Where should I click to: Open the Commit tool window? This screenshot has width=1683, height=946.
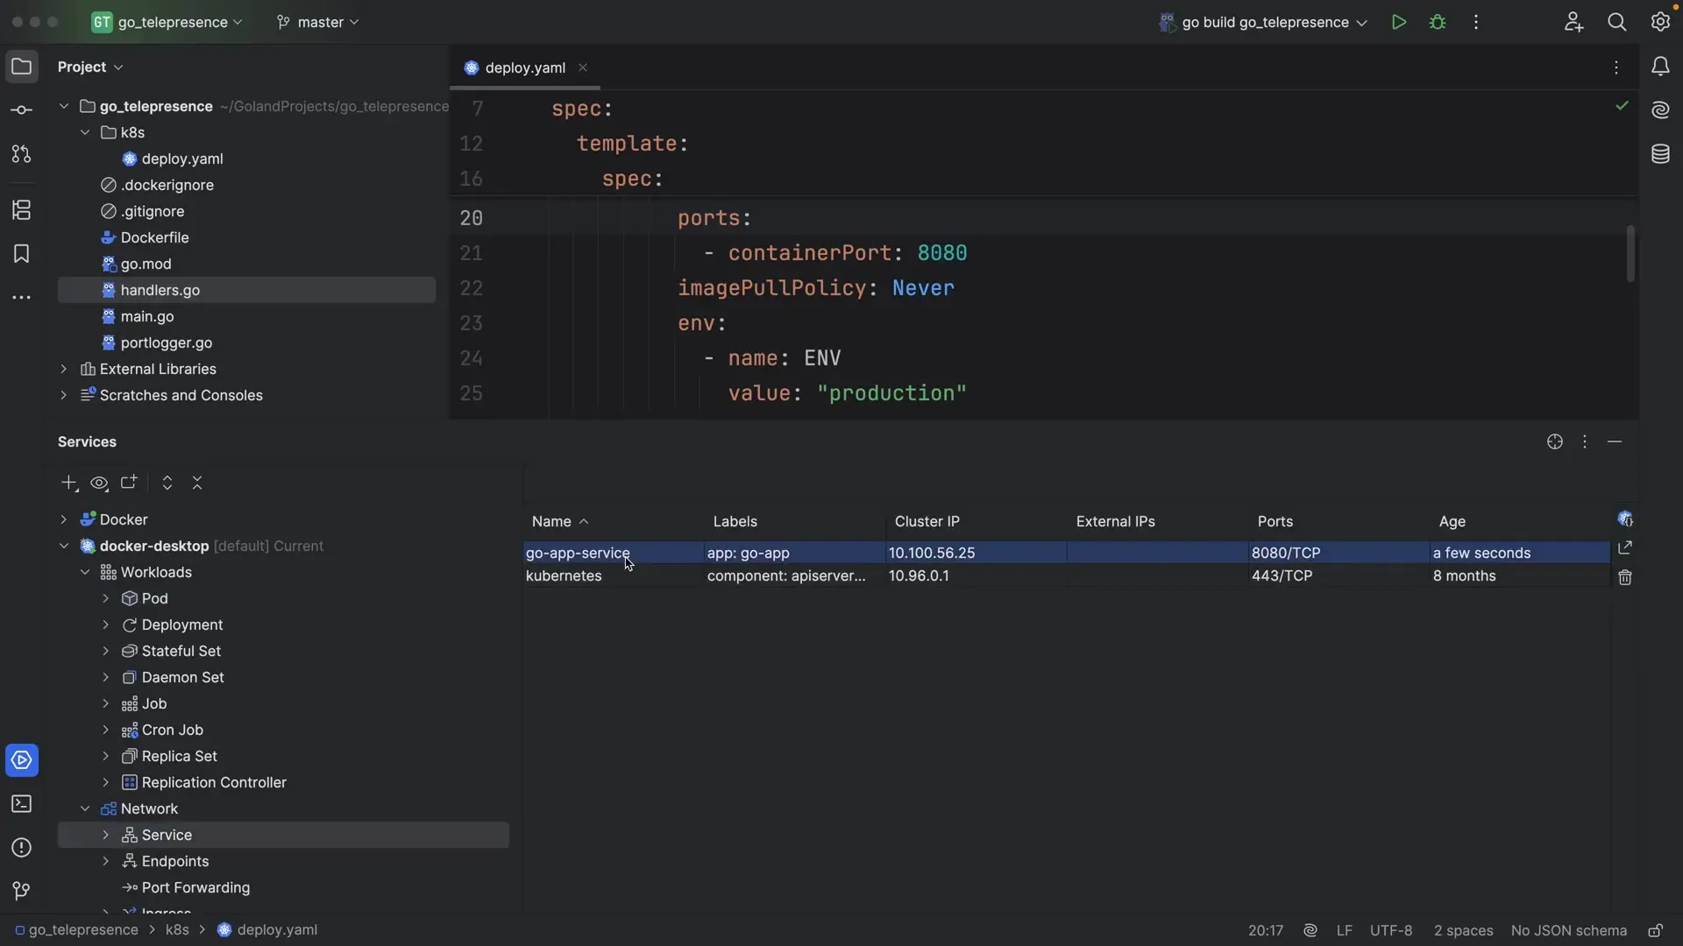tap(22, 110)
